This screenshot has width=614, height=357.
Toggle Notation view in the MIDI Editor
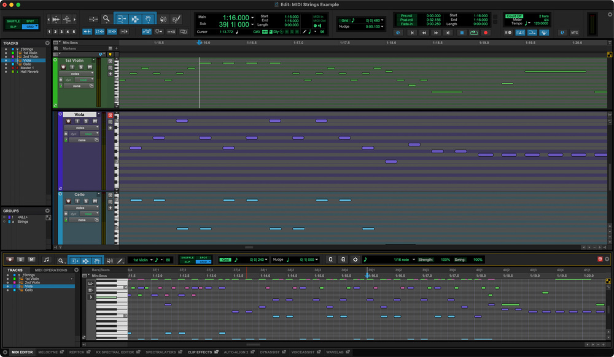point(46,260)
